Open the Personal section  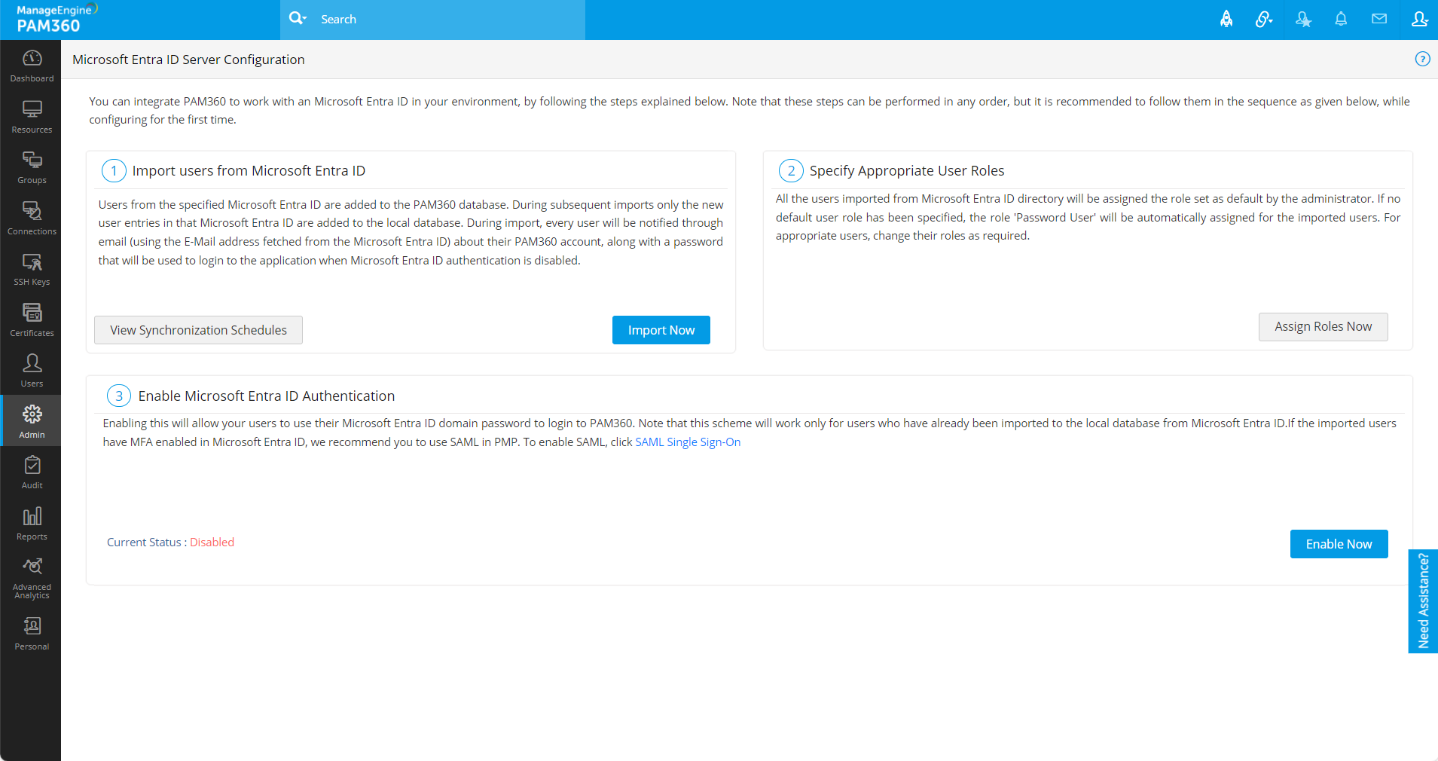point(32,634)
